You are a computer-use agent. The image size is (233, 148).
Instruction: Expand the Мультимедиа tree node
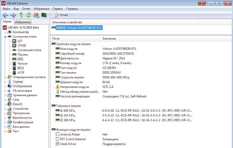click(5, 91)
